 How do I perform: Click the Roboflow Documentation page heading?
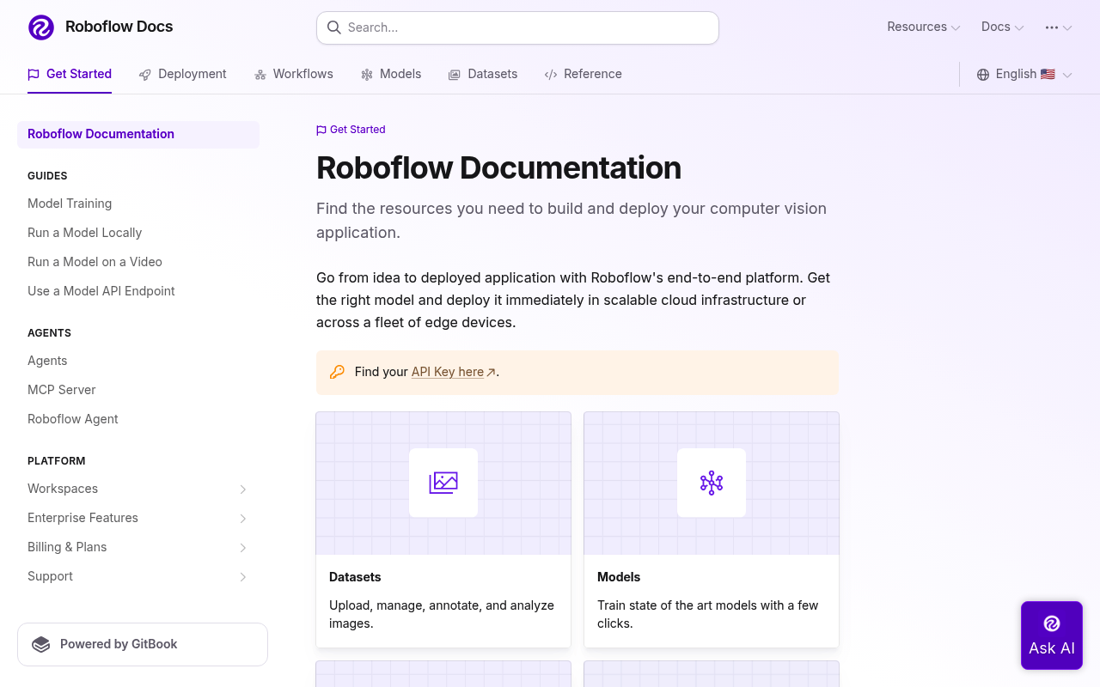[498, 167]
